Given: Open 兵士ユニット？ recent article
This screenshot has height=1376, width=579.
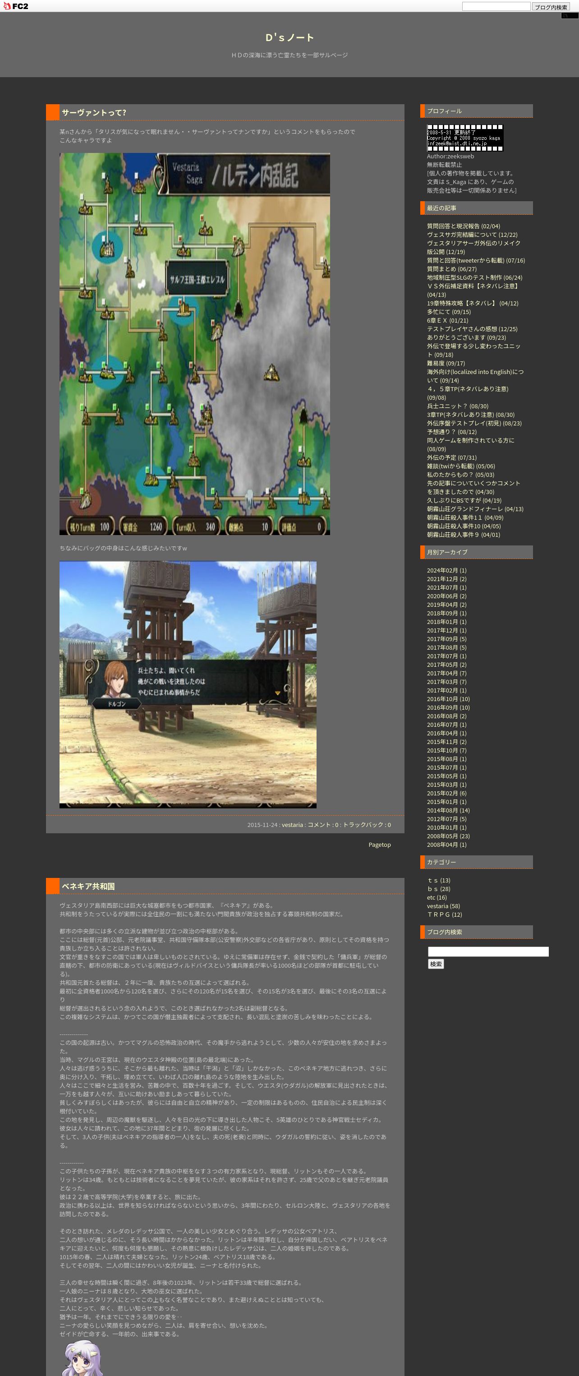Looking at the screenshot, I should click(x=457, y=406).
